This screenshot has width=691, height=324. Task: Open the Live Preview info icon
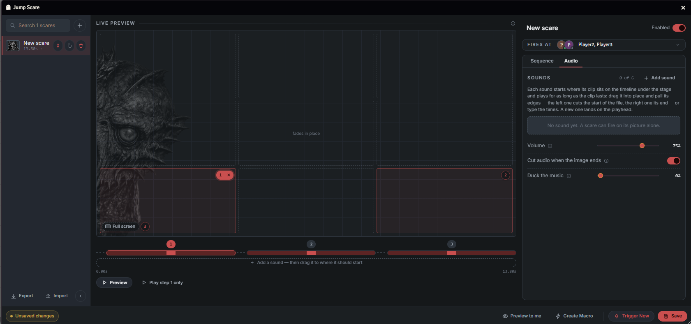[513, 23]
